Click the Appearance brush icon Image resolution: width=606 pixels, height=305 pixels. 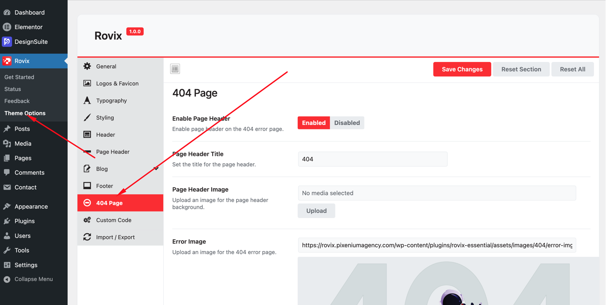[x=7, y=206]
